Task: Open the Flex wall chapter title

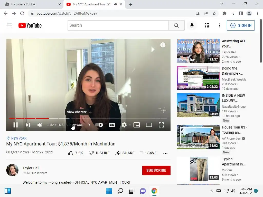Action: (x=78, y=125)
